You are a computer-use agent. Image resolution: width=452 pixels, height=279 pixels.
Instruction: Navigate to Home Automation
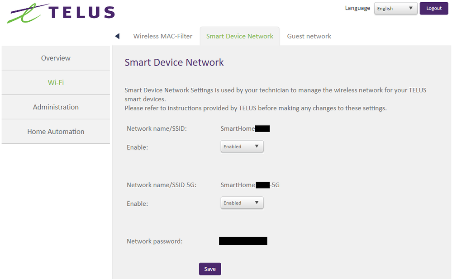click(56, 132)
